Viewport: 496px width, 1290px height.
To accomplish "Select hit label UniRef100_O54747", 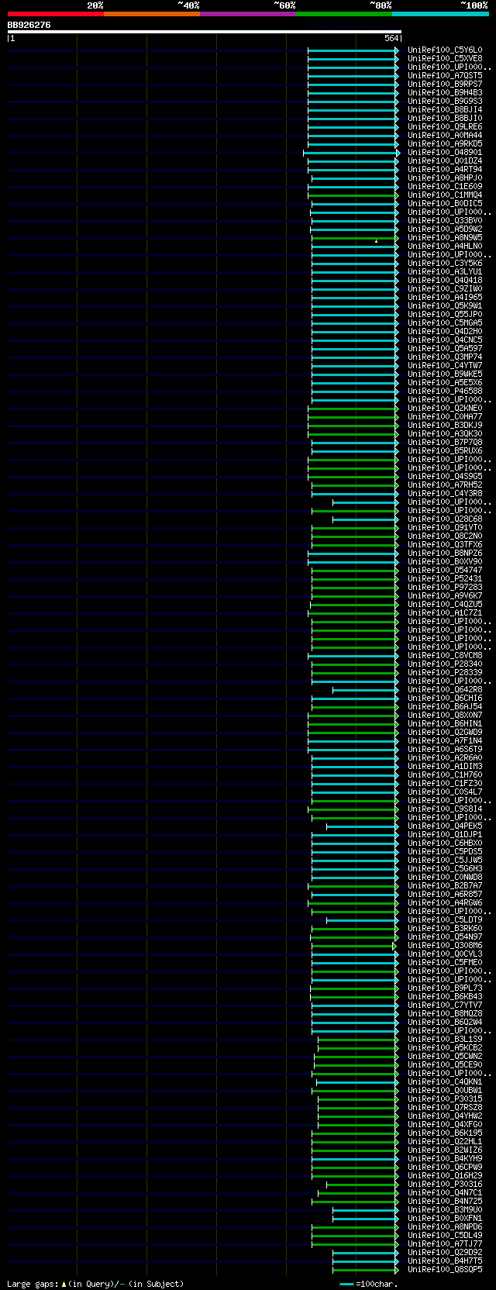I will coord(445,570).
